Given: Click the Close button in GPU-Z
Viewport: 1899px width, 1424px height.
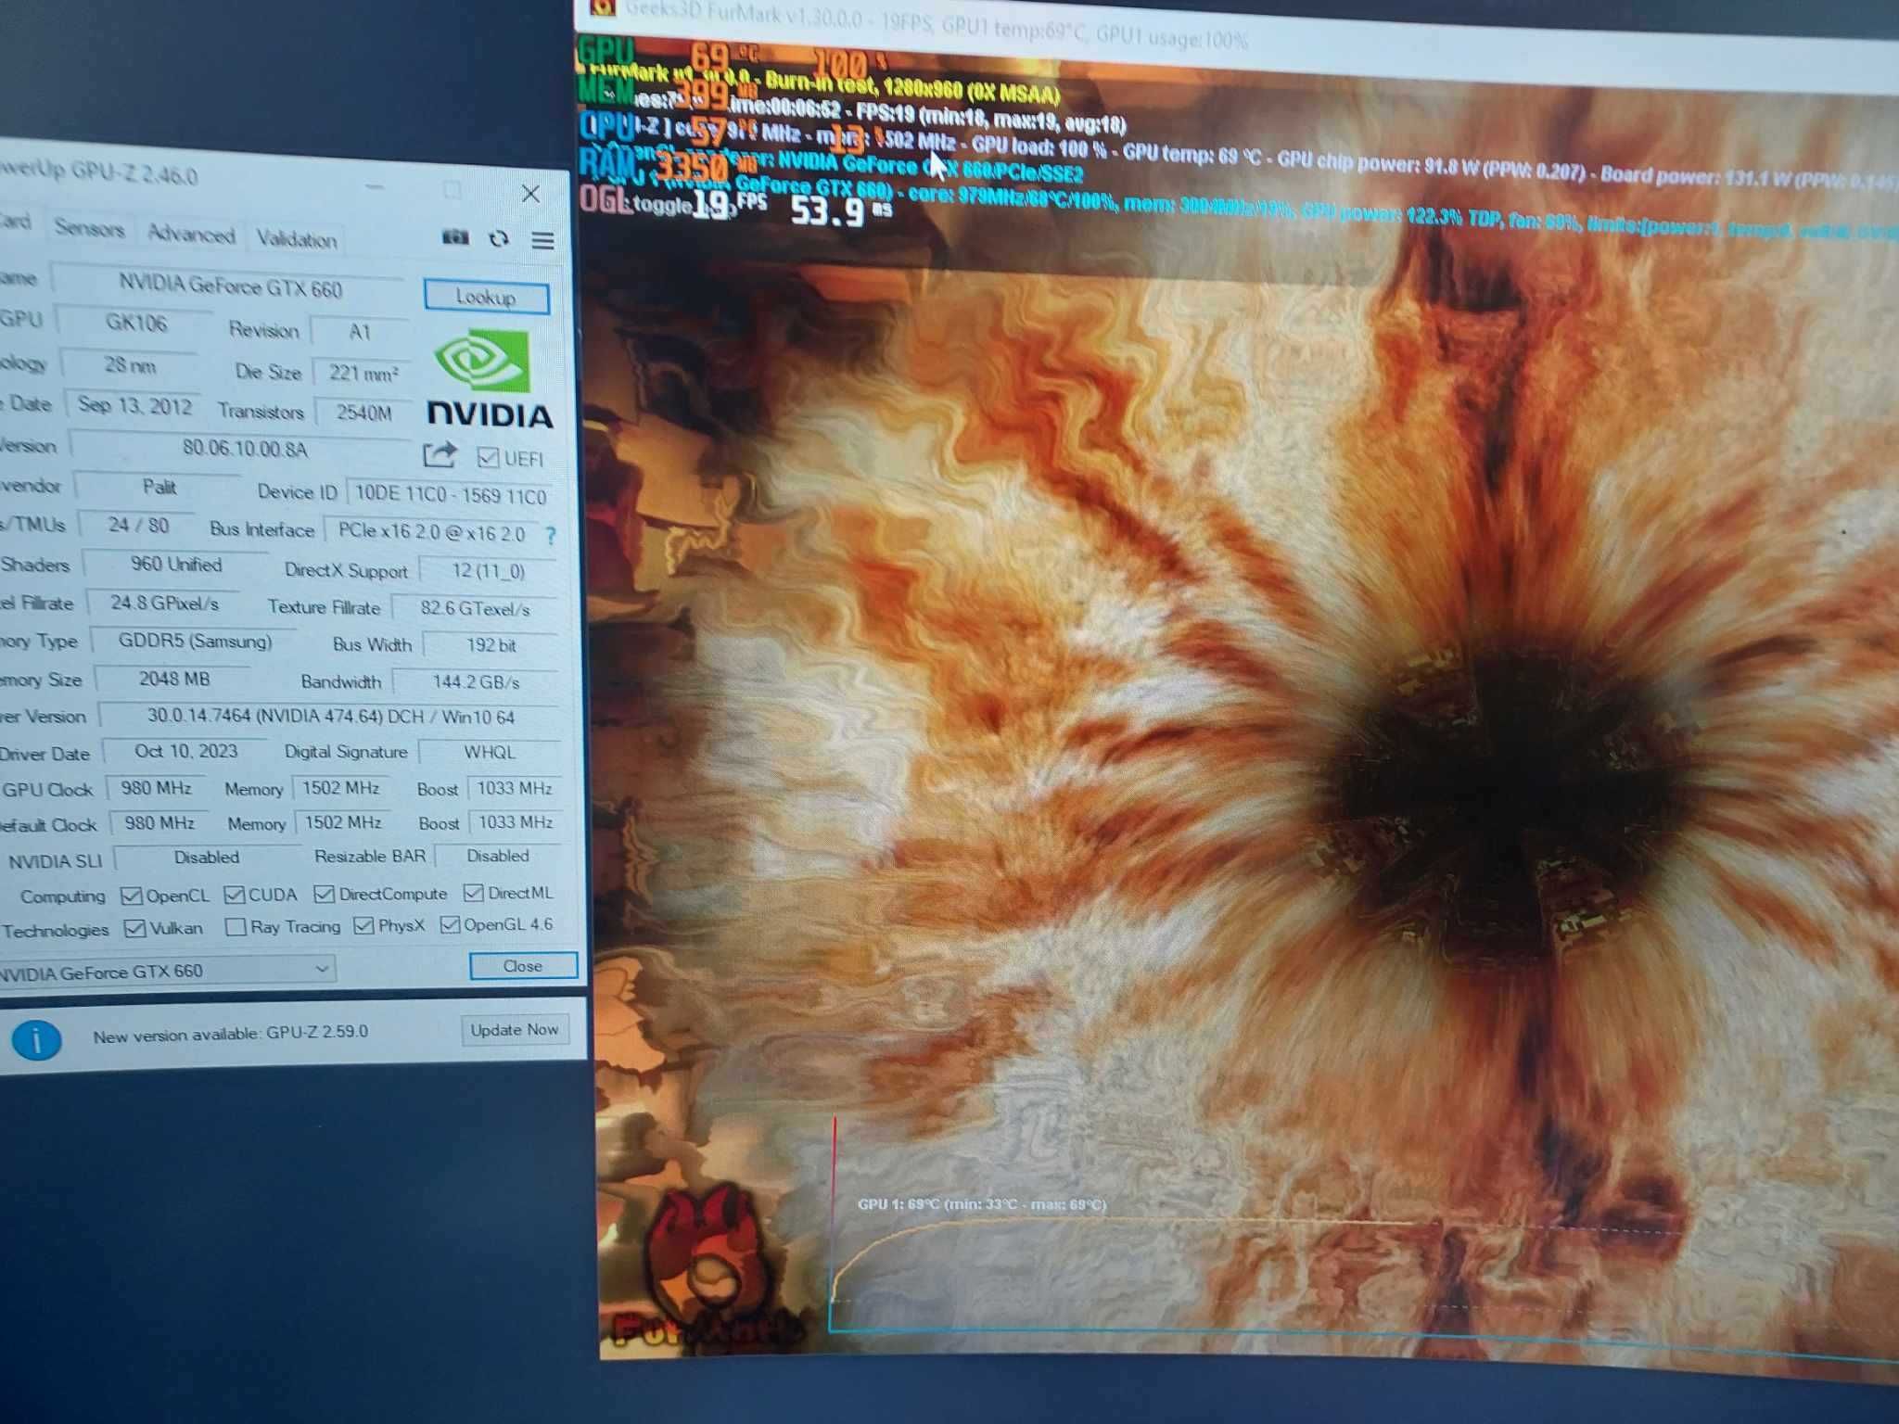Looking at the screenshot, I should [x=523, y=966].
